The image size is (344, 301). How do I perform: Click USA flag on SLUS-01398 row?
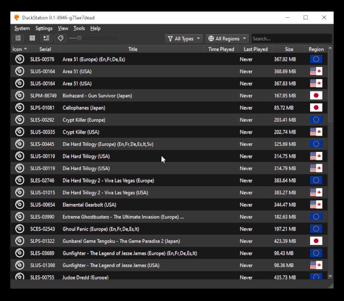pos(316,265)
